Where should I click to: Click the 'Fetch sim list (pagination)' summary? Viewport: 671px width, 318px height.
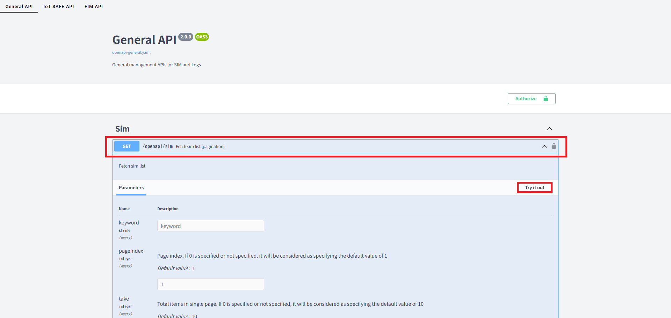point(200,147)
